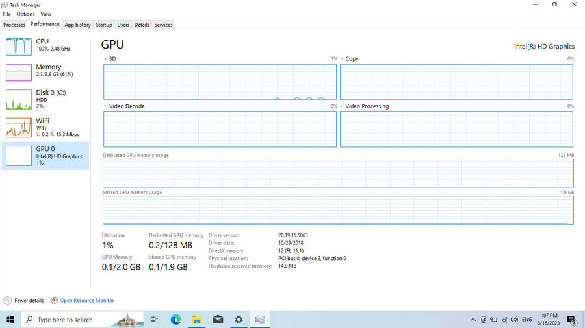Open Disk 0 (C:) performance graph

click(19, 99)
